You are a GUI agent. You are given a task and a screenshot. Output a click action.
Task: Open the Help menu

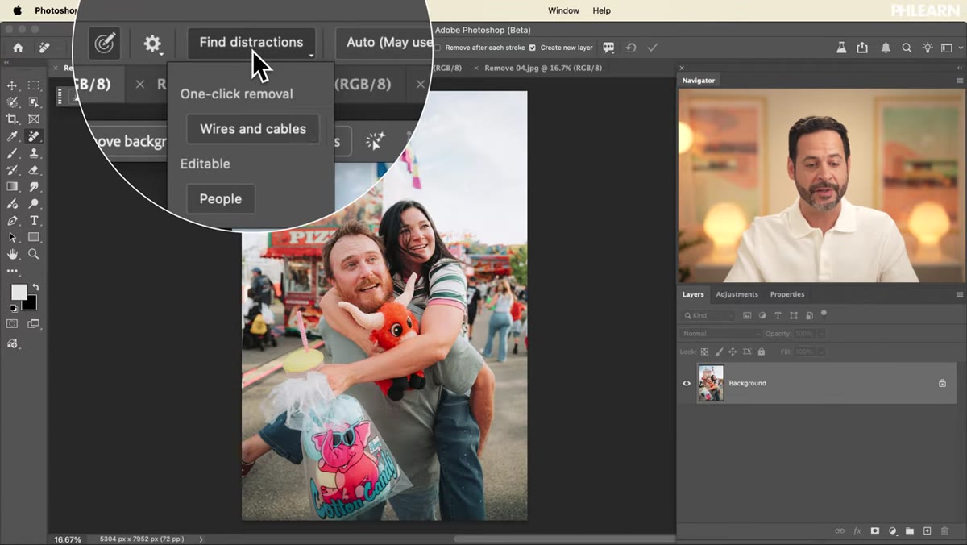click(x=602, y=10)
